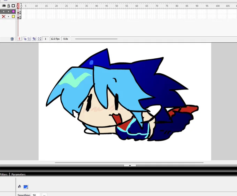This screenshot has height=196, width=237.
Task: Move playhead to frame 100 on ruler
Action: click(217, 6)
